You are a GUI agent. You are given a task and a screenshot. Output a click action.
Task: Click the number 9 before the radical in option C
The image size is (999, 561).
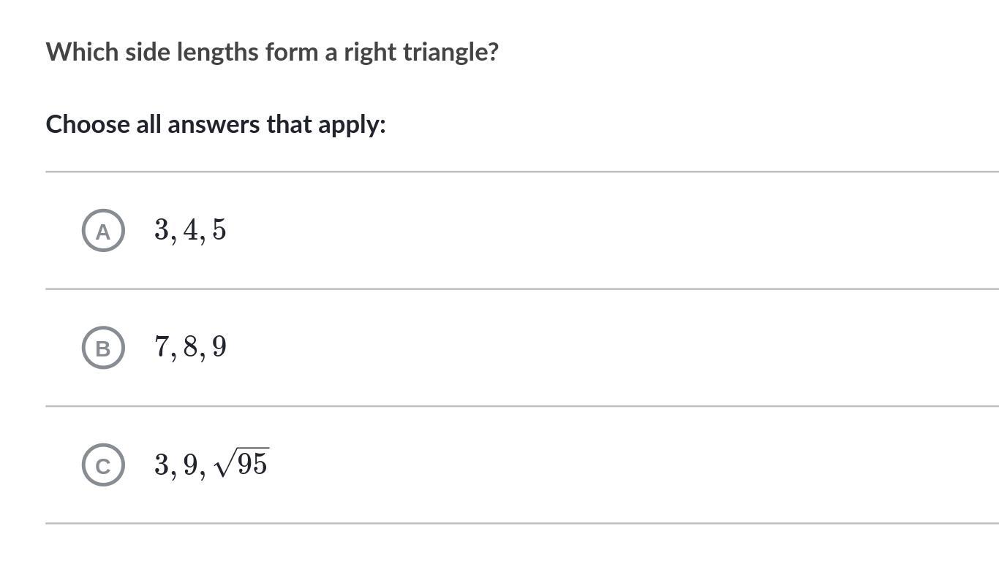click(191, 463)
